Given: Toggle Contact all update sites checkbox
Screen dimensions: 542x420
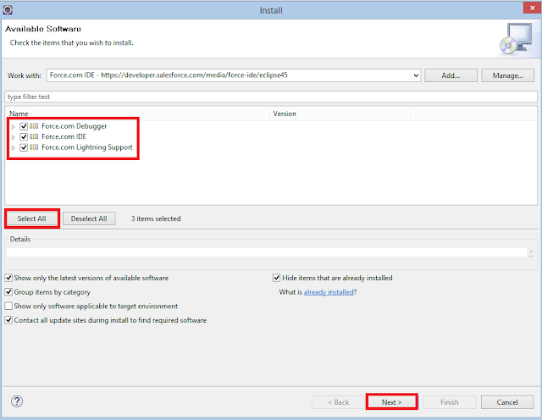Looking at the screenshot, I should [8, 320].
